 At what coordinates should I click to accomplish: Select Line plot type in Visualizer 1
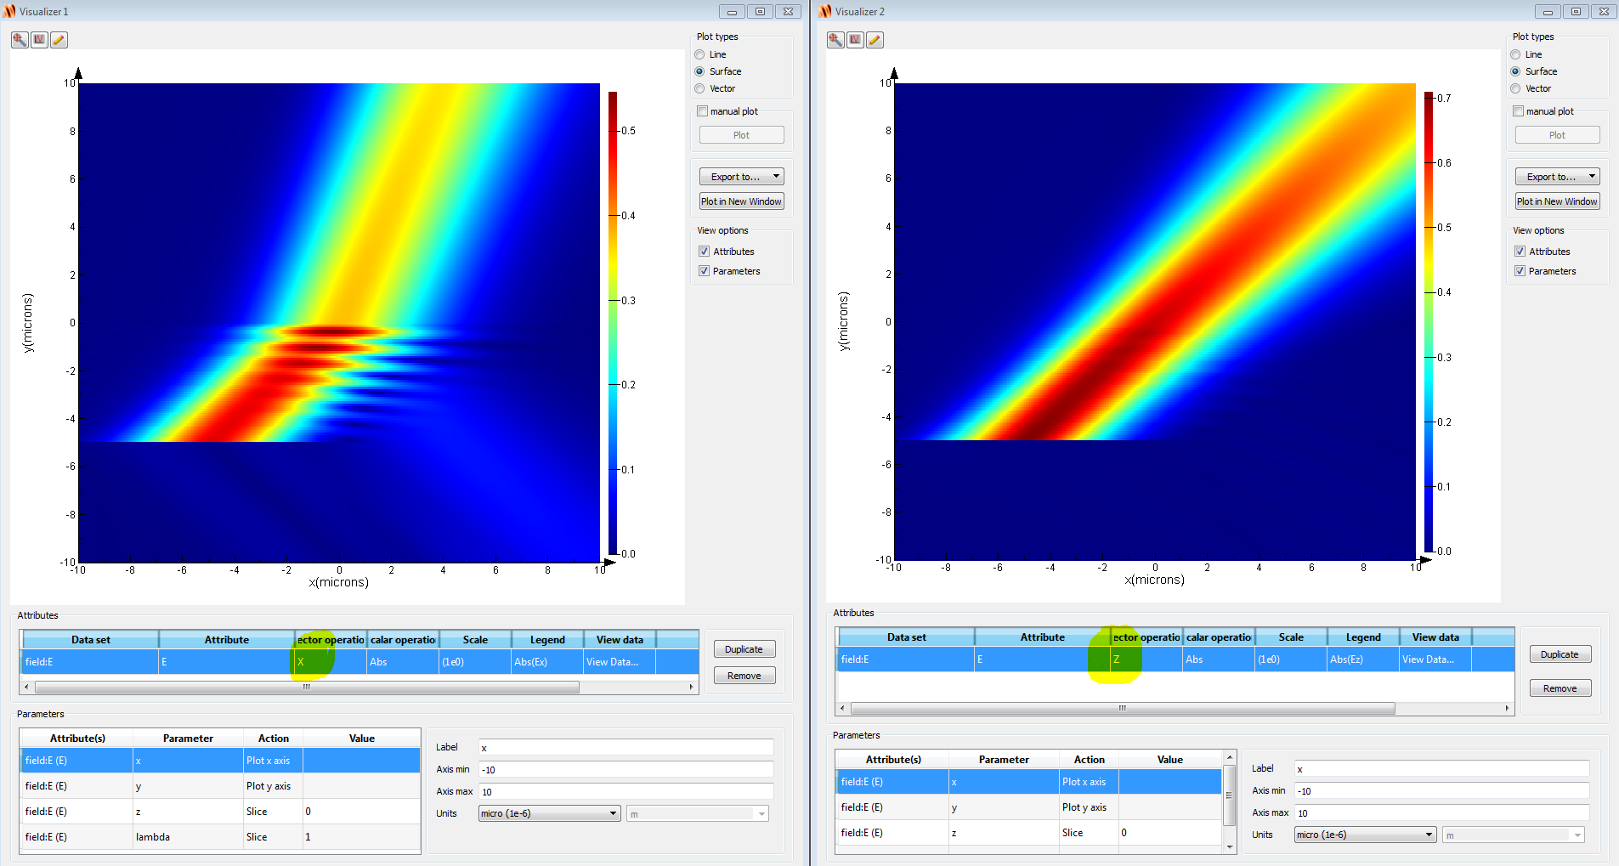pos(699,54)
